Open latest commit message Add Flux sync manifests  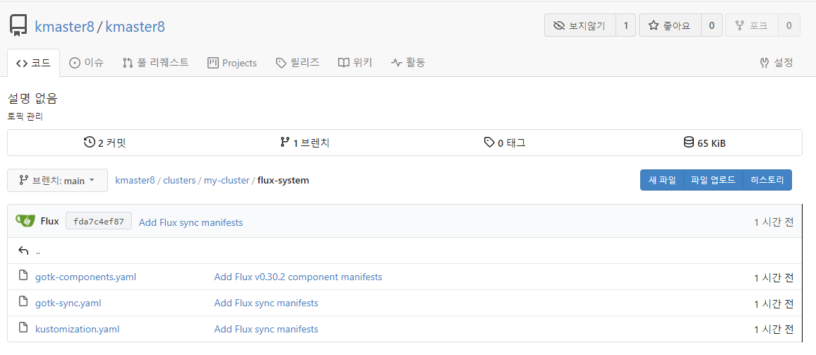coord(191,222)
